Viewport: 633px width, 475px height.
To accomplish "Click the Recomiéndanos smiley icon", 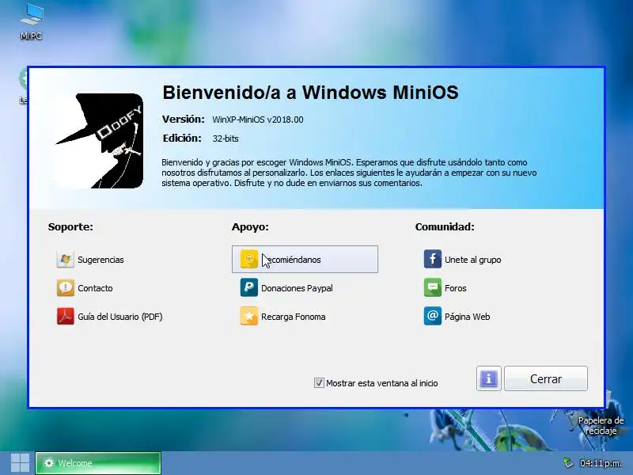I will pos(249,259).
